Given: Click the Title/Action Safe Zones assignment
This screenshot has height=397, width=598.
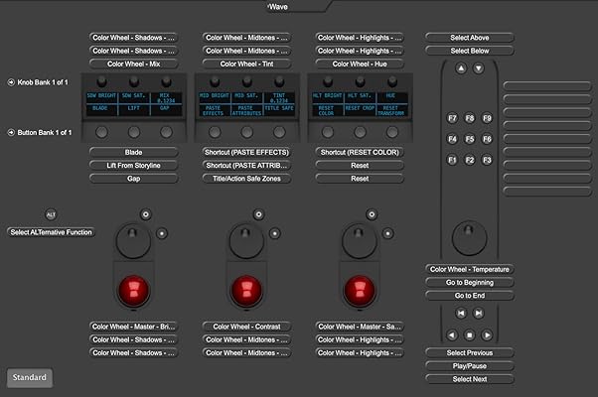Looking at the screenshot, I should pyautogui.click(x=245, y=179).
